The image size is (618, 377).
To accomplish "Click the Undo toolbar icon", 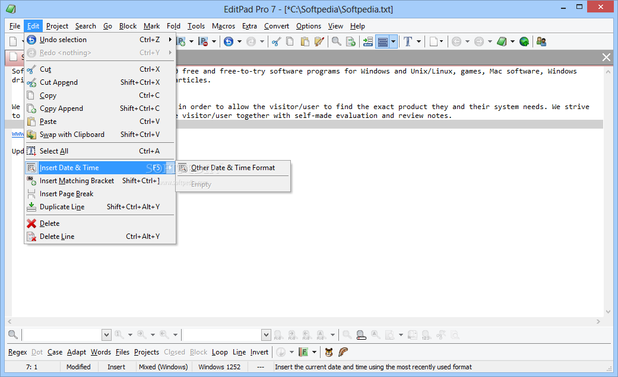I will click(228, 41).
